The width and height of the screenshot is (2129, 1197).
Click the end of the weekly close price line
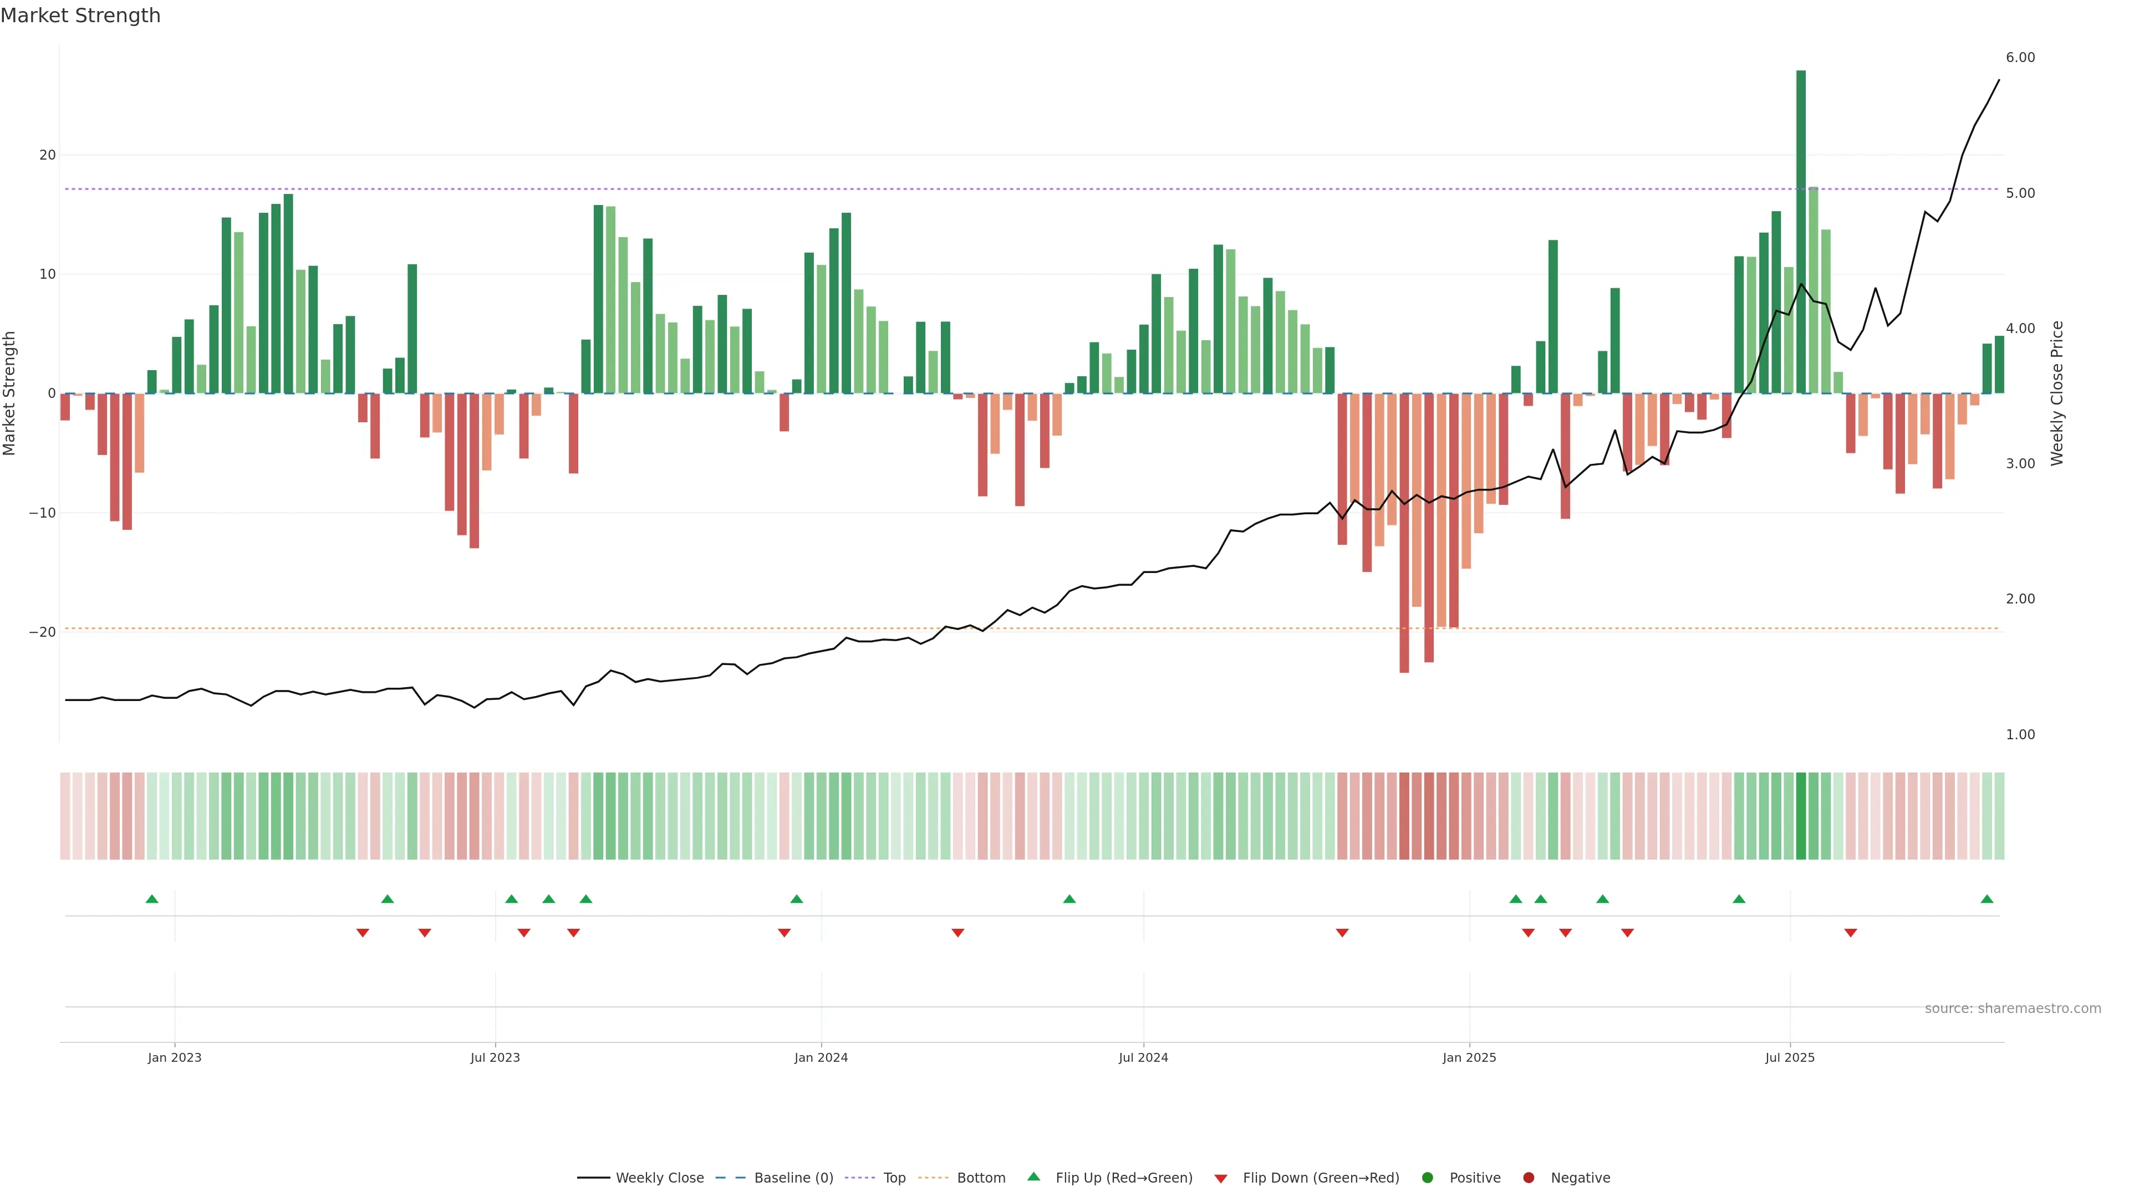point(1998,80)
